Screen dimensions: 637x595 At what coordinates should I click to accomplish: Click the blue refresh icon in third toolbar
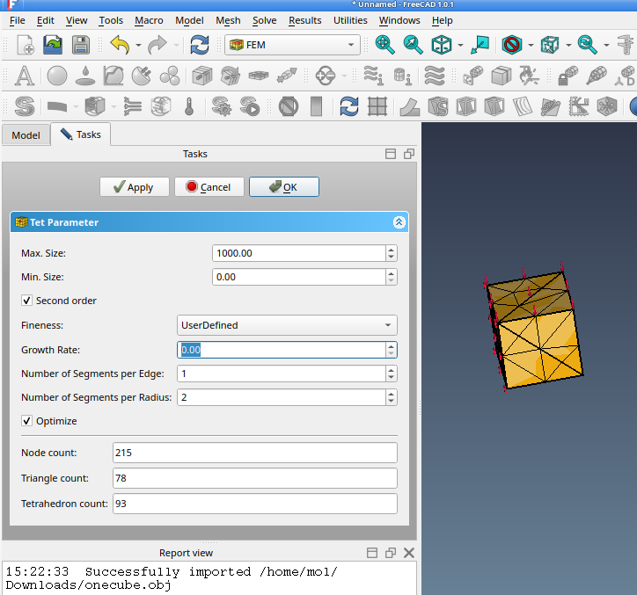(349, 106)
